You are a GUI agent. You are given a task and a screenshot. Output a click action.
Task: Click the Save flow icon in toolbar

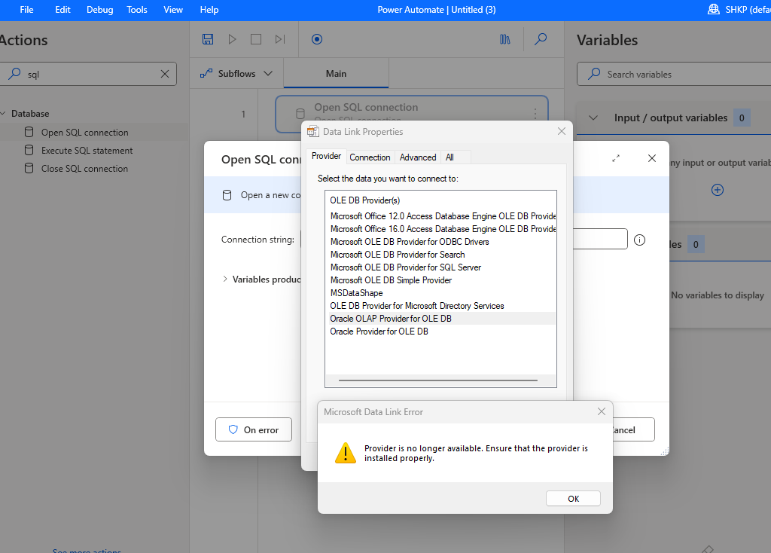pyautogui.click(x=208, y=39)
